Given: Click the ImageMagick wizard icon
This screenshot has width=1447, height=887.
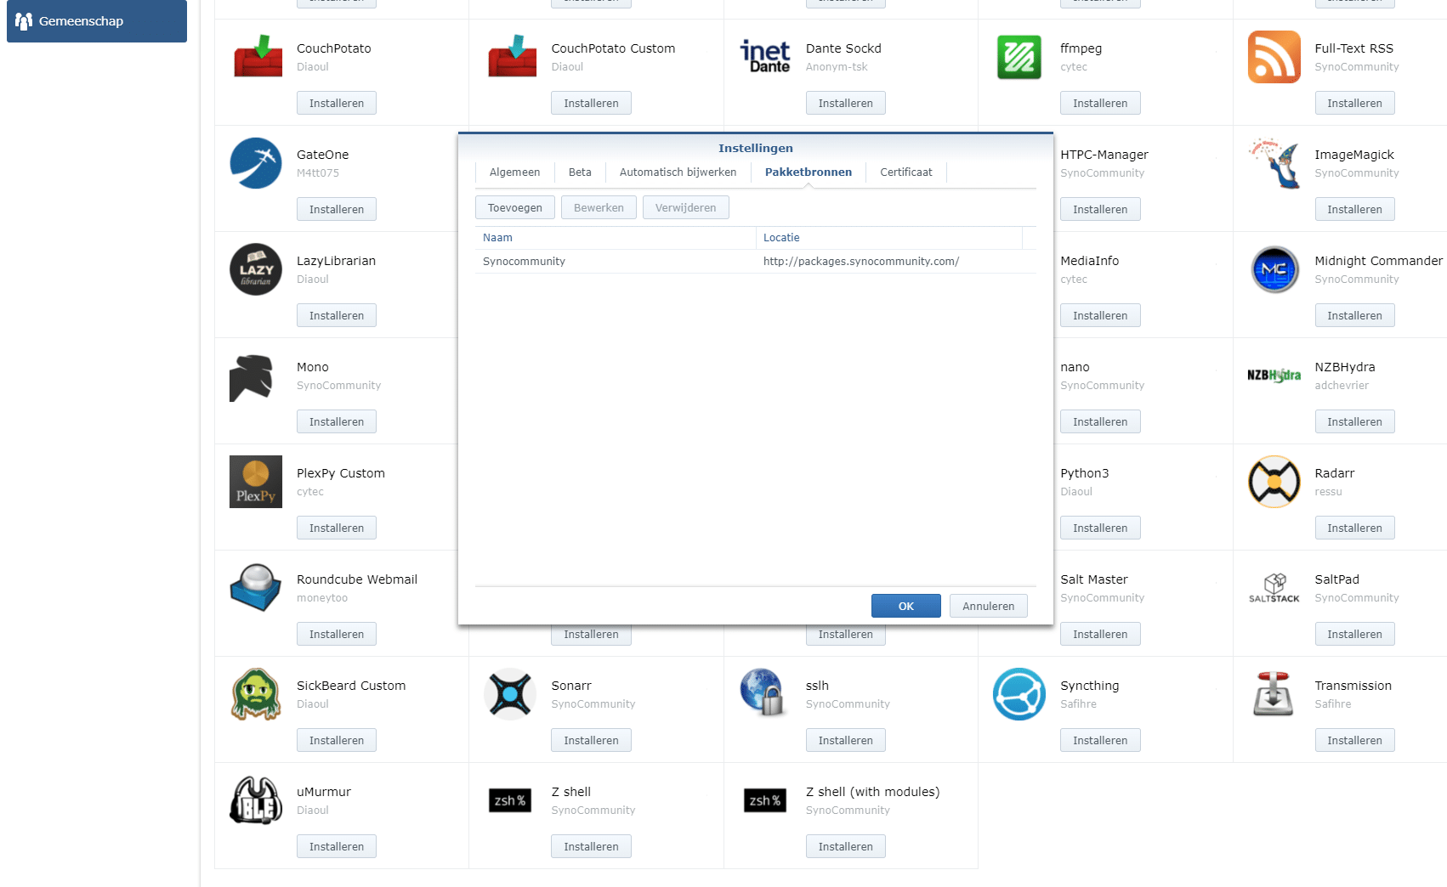Looking at the screenshot, I should pyautogui.click(x=1274, y=163).
